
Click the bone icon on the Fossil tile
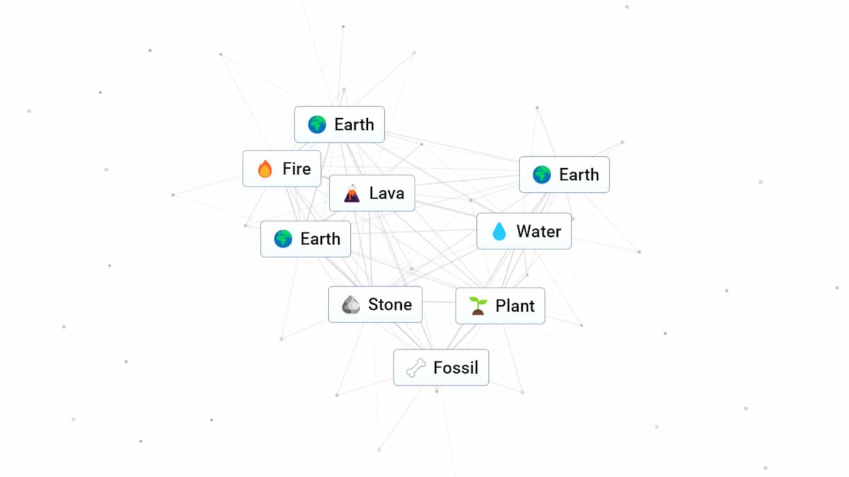tap(416, 368)
